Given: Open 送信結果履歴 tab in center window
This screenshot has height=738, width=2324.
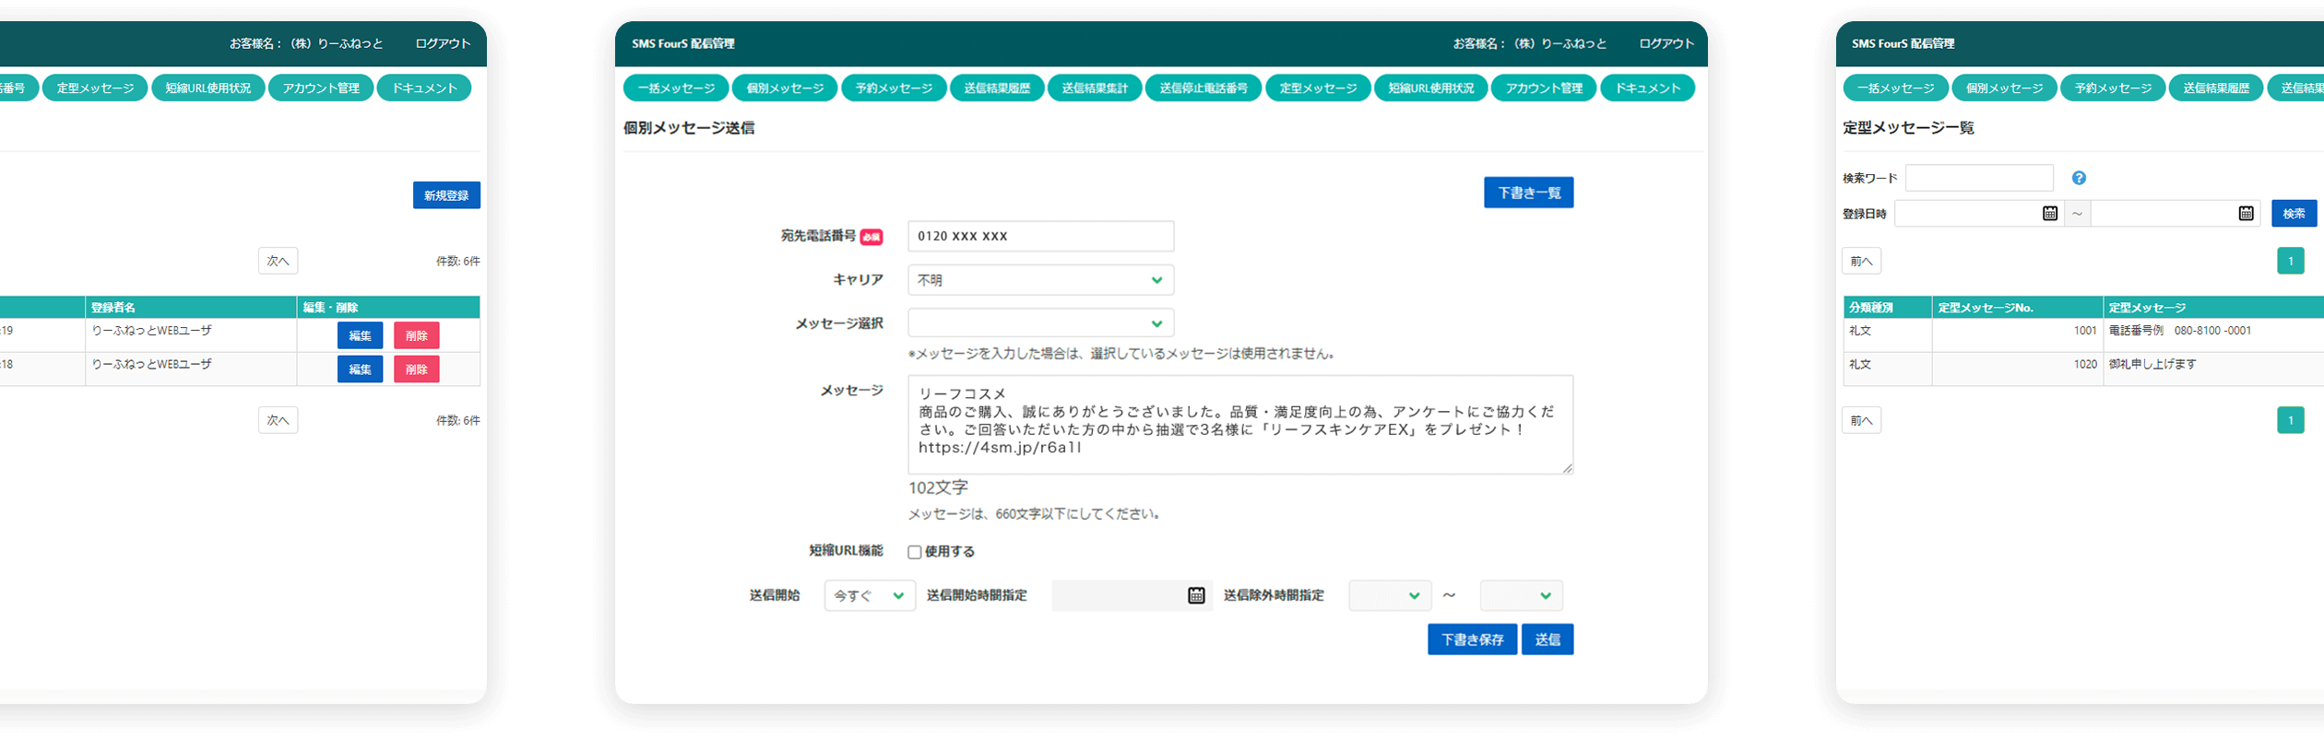Looking at the screenshot, I should click(x=997, y=88).
